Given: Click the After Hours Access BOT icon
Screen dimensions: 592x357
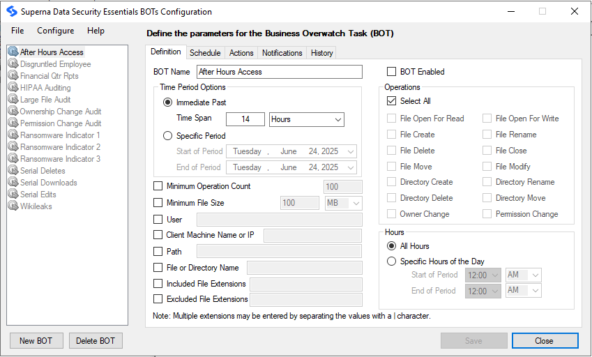Looking at the screenshot, I should [13, 52].
